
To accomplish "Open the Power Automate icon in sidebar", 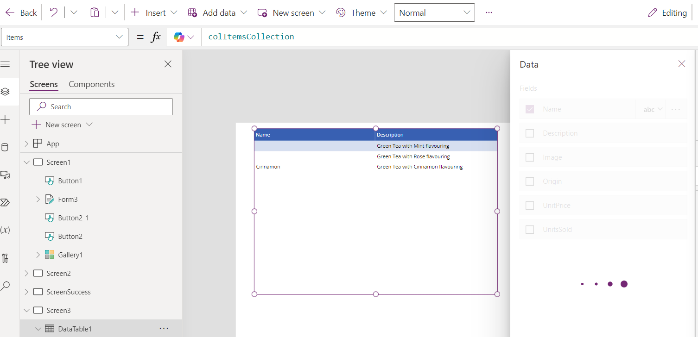I will [x=5, y=203].
